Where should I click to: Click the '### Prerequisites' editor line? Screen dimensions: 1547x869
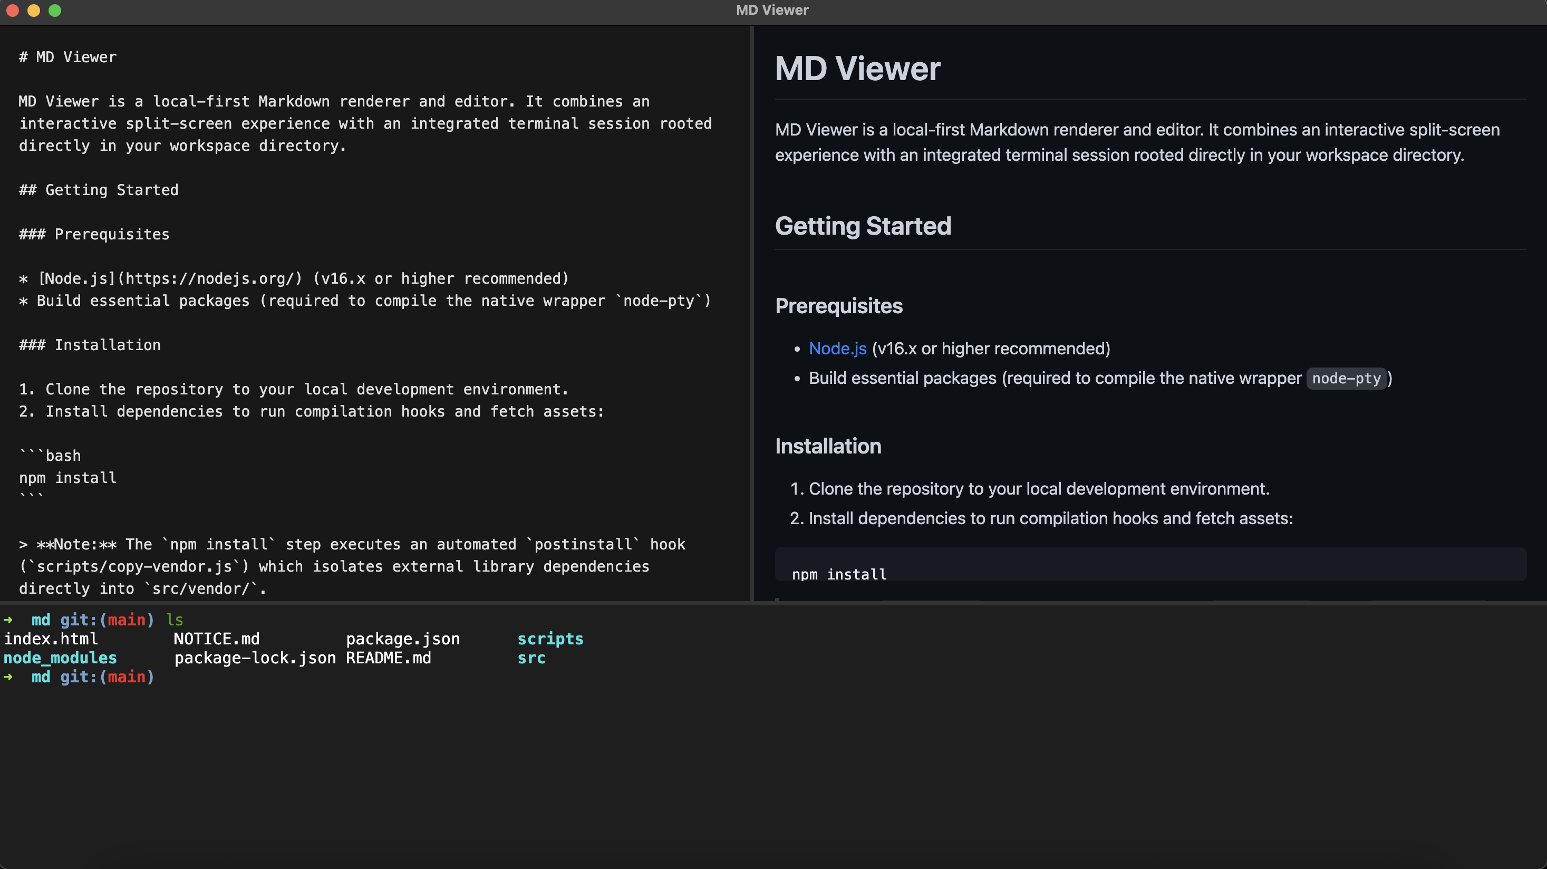pos(94,234)
